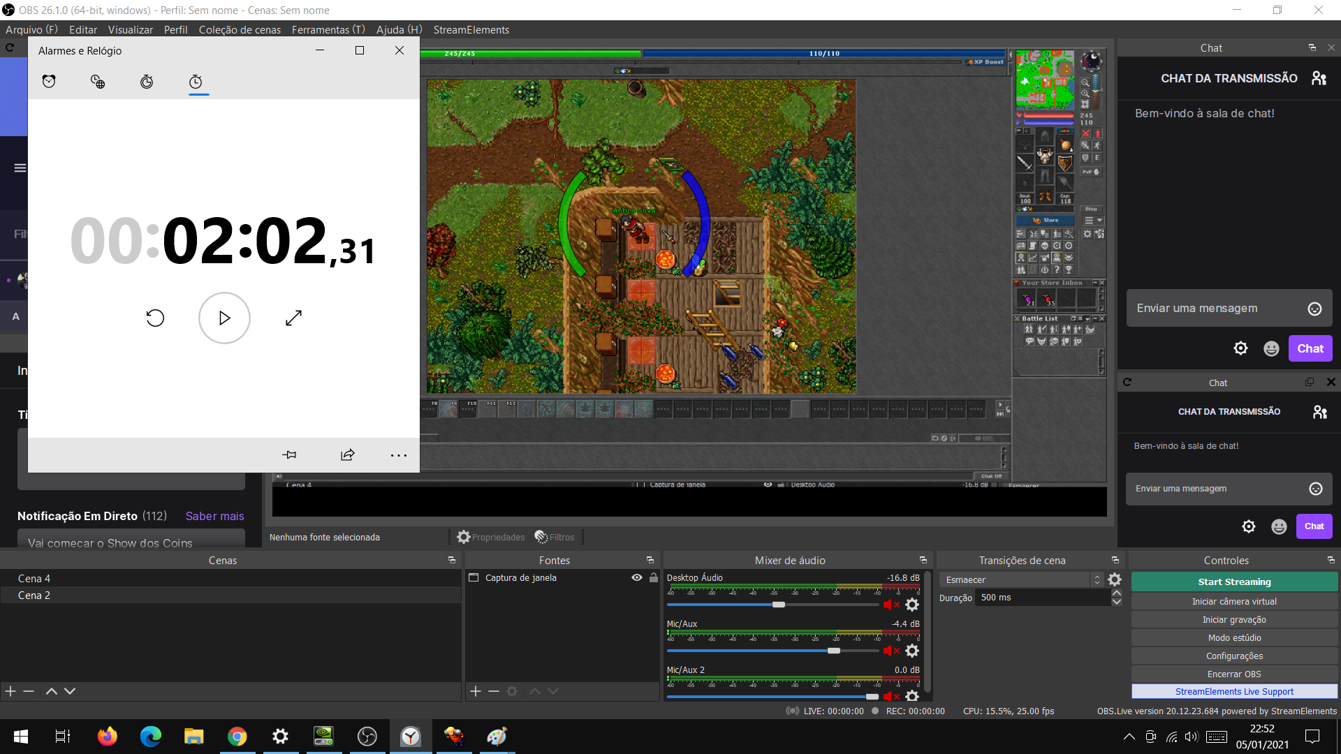
Task: Mute the Mic/Aux 2 channel
Action: [x=891, y=696]
